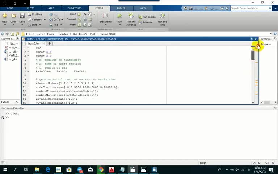Click the Uncomment icon
Image resolution: width=278 pixels, height=174 pixels.
(x=85, y=20)
